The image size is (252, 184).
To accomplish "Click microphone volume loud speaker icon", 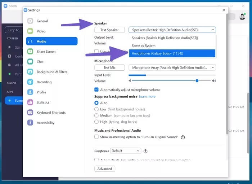I will tap(214, 80).
